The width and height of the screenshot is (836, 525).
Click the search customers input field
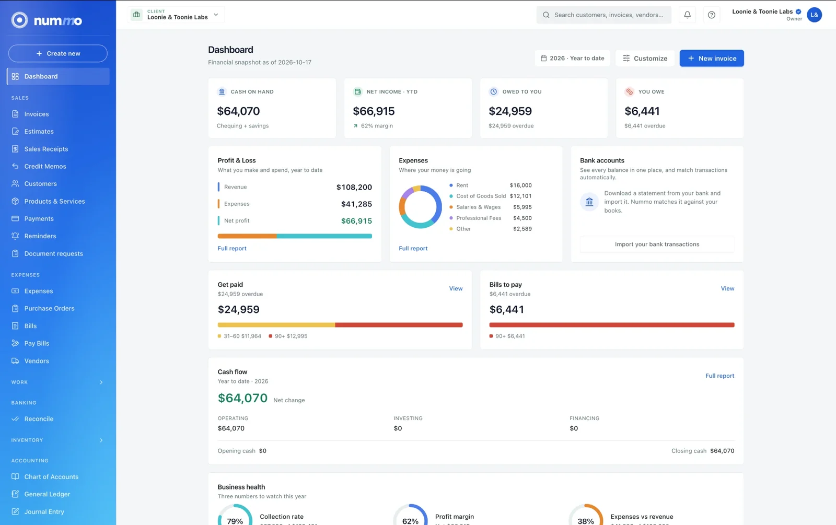(604, 15)
